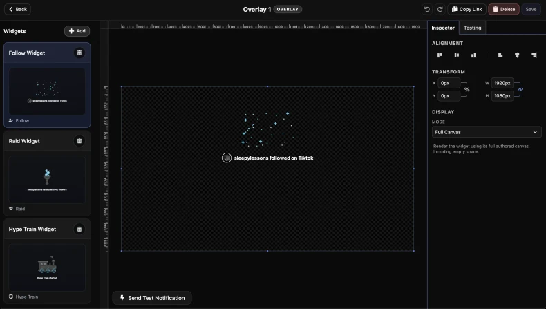The image size is (546, 309).
Task: Click Send Test Notification button
Action: [152, 298]
